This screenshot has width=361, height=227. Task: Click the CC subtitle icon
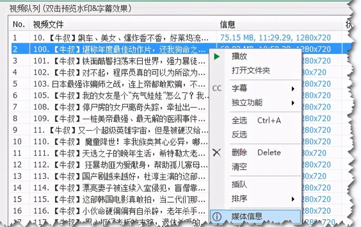click(x=217, y=88)
